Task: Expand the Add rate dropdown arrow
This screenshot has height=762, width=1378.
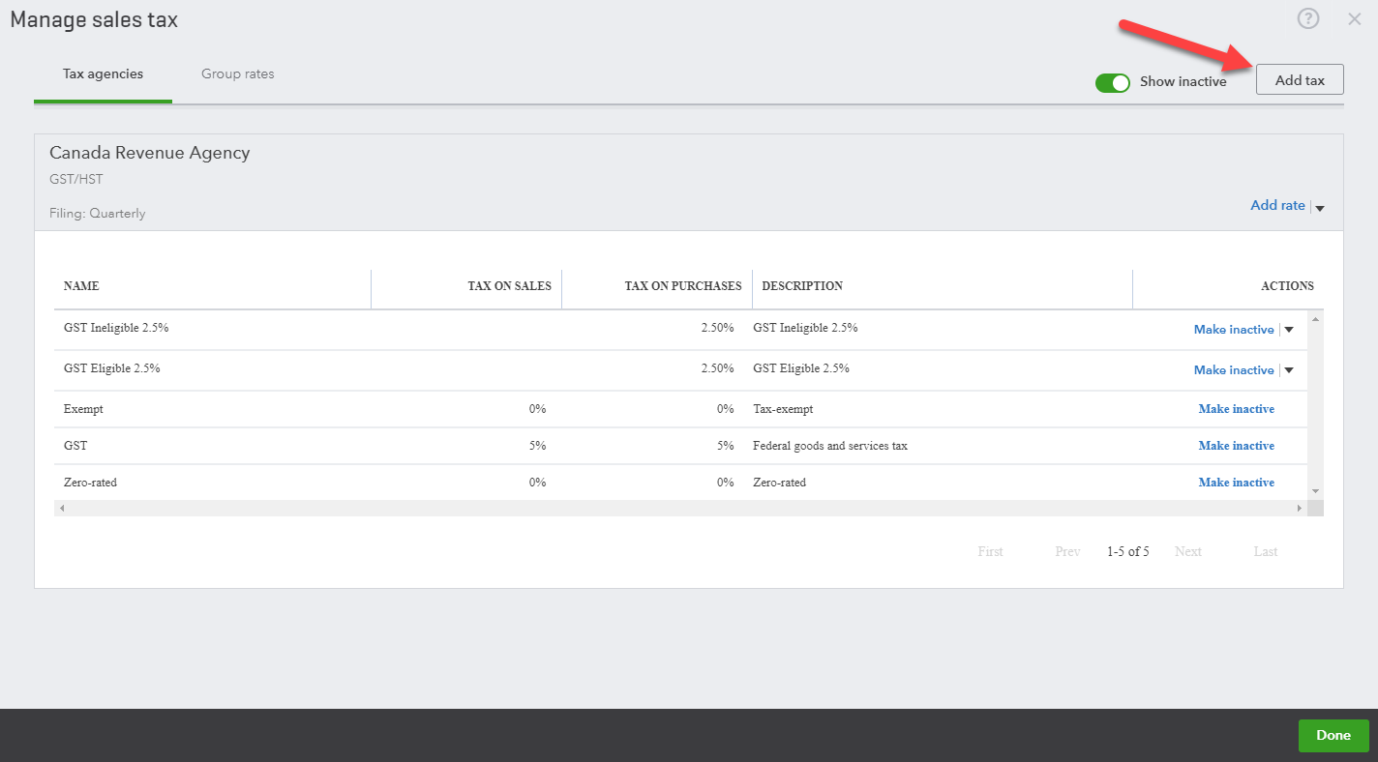Action: point(1319,206)
